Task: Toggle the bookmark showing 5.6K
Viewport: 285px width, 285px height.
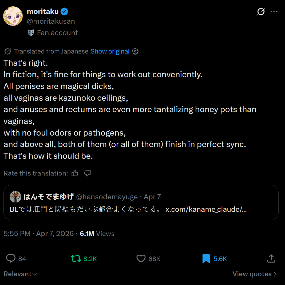Action: (206, 258)
